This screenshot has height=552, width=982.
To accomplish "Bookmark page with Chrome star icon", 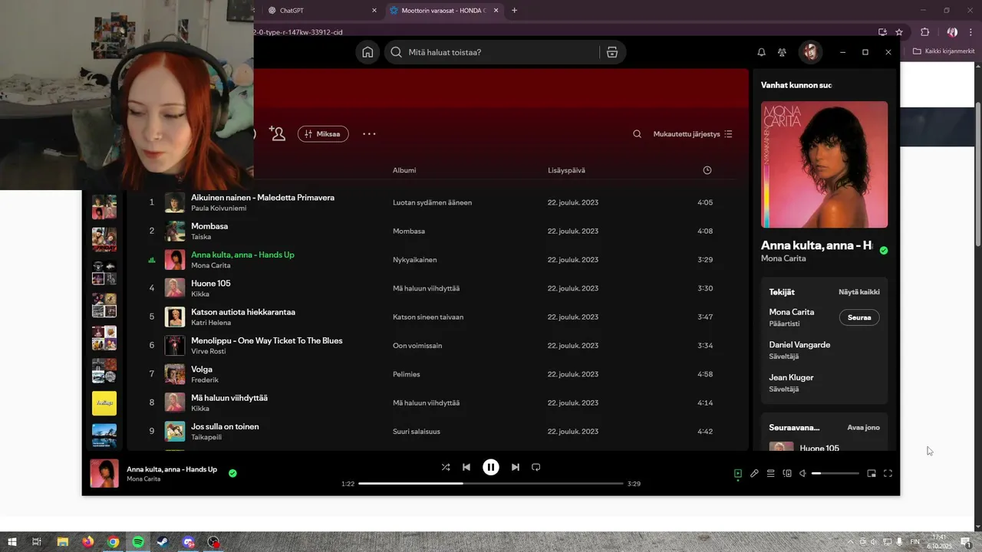I will (x=899, y=32).
